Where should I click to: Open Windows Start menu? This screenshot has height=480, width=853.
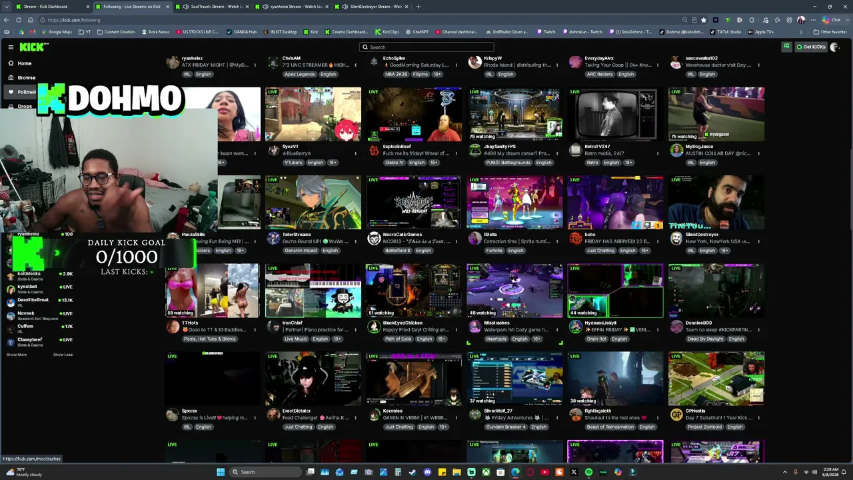tap(221, 472)
